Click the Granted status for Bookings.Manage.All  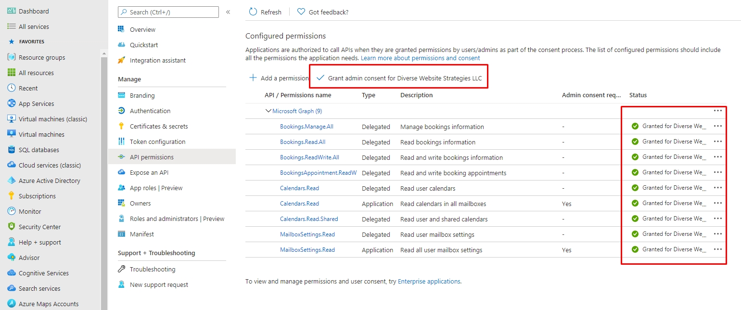coord(669,126)
